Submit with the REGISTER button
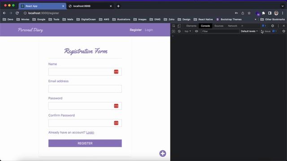Viewport: 287px width, 161px height. [x=85, y=143]
